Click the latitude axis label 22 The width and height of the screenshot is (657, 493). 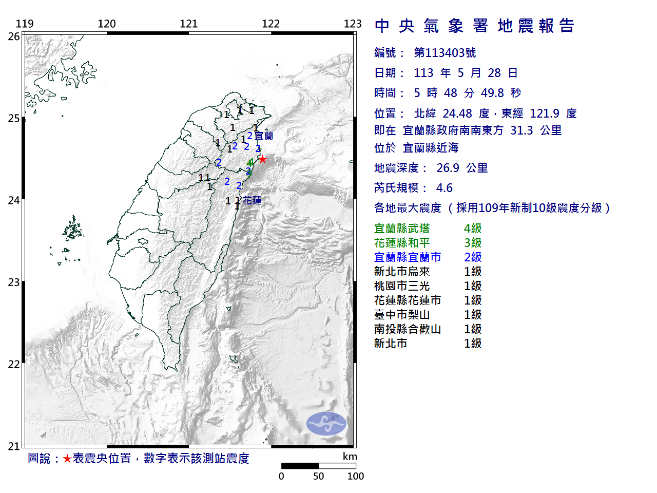pos(14,365)
